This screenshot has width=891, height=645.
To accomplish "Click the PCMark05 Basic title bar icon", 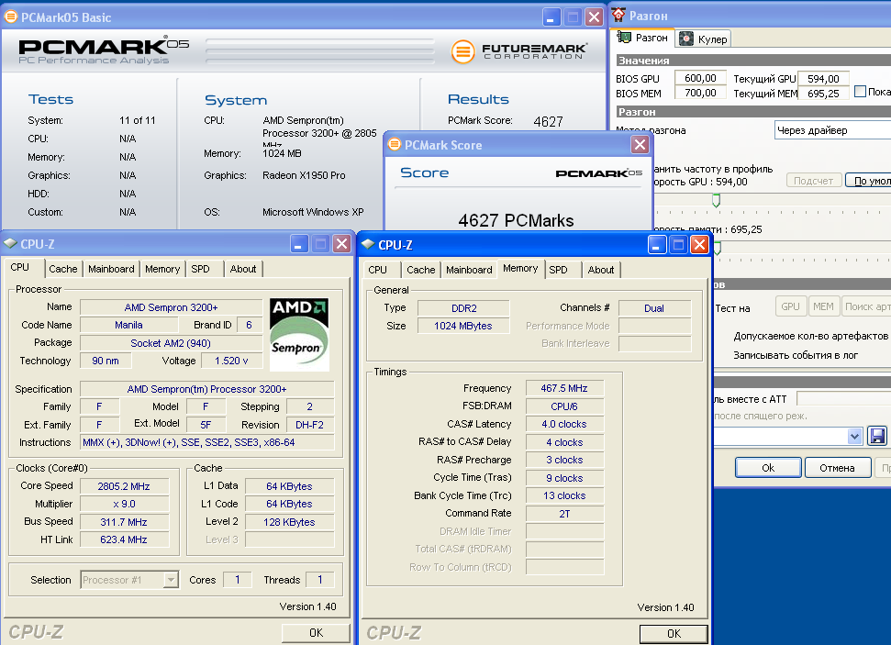I will (10, 17).
